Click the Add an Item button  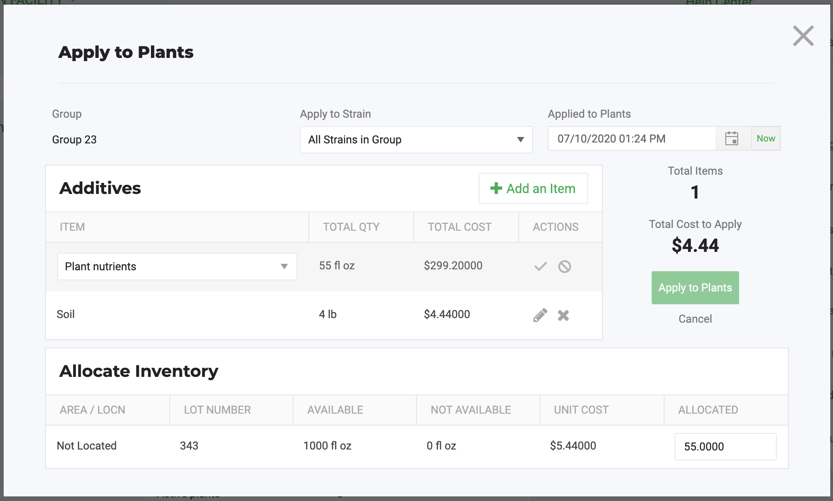tap(533, 188)
